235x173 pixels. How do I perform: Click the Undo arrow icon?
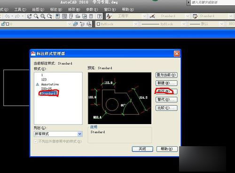point(7,16)
